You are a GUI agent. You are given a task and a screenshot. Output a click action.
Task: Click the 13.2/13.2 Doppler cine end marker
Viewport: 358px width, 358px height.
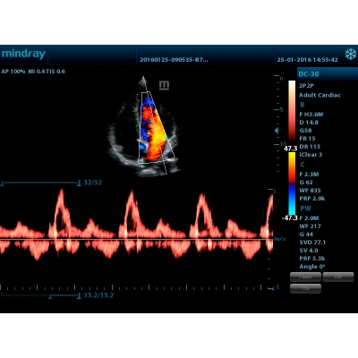[x=79, y=296]
